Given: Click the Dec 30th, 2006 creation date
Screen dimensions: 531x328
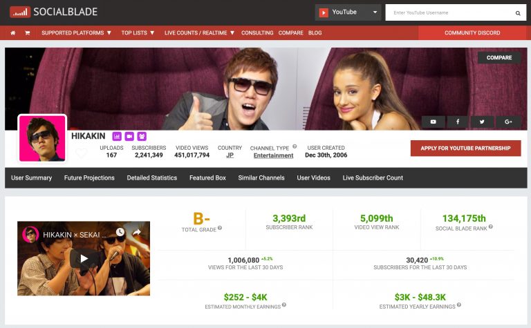Looking at the screenshot, I should coord(326,155).
